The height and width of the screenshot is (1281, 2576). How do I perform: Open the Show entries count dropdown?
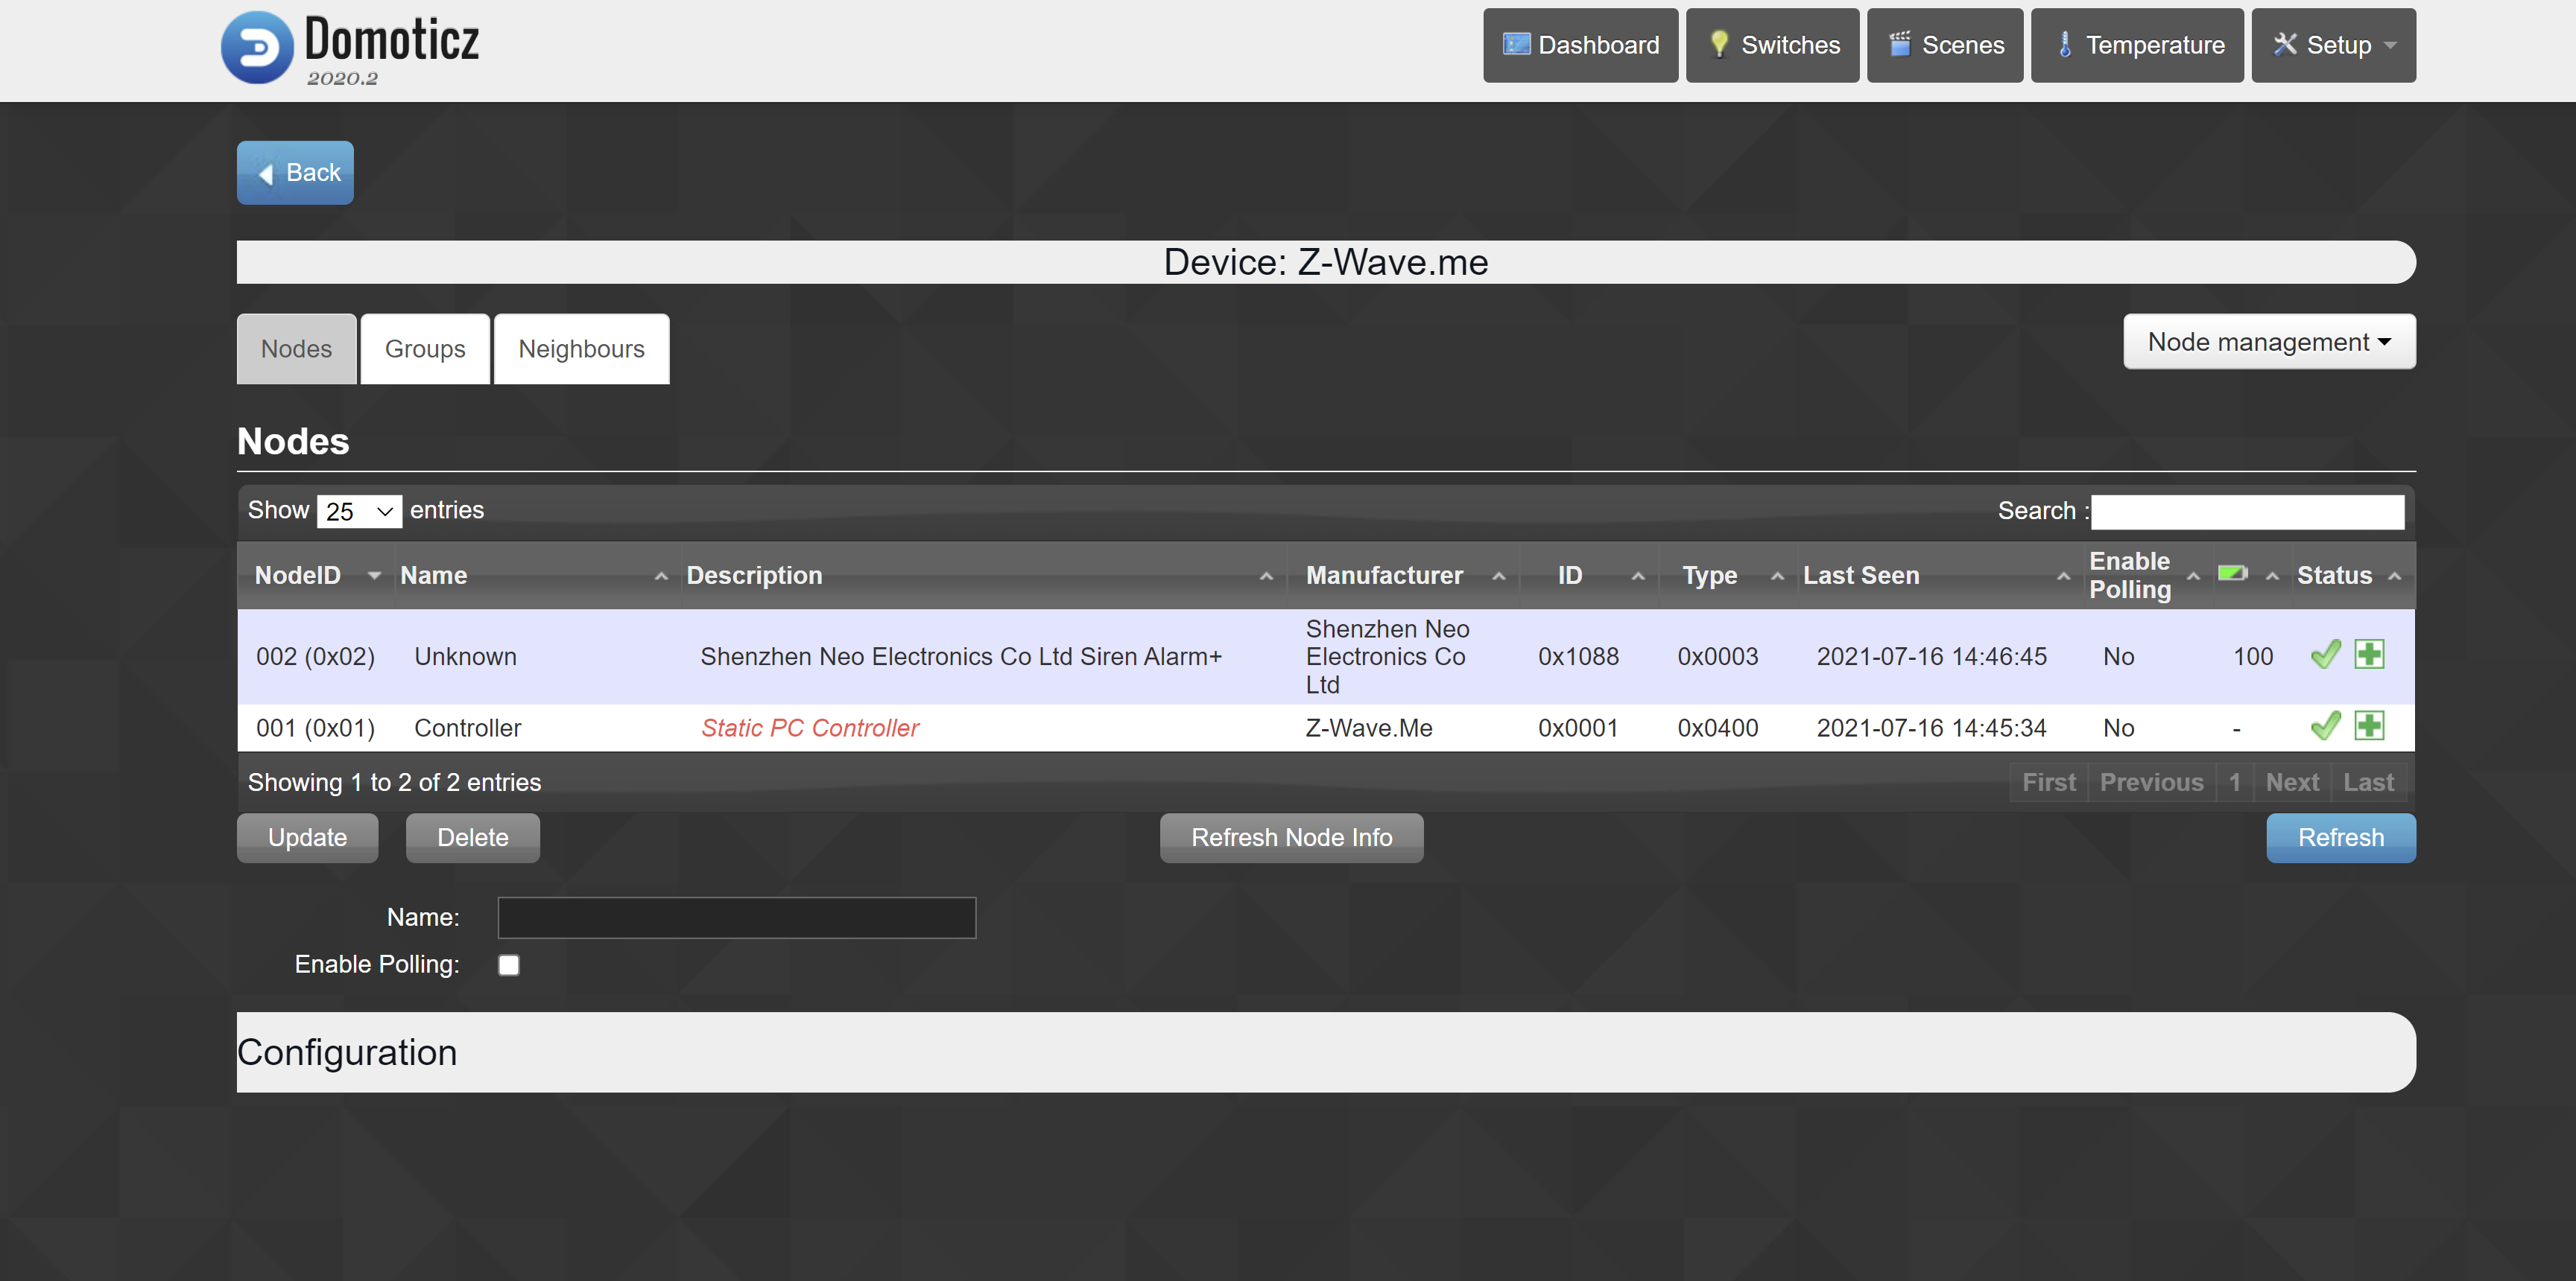pos(359,512)
